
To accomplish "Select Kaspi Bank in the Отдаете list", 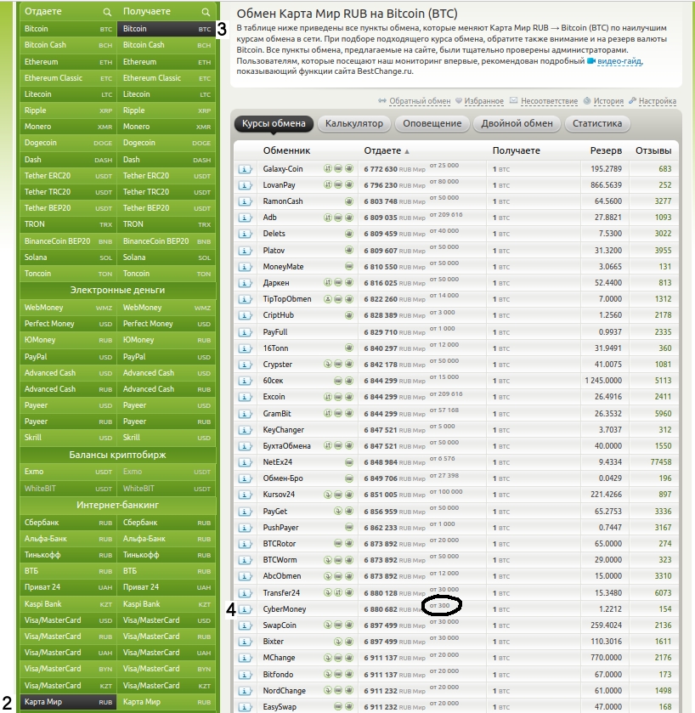I will tap(68, 604).
